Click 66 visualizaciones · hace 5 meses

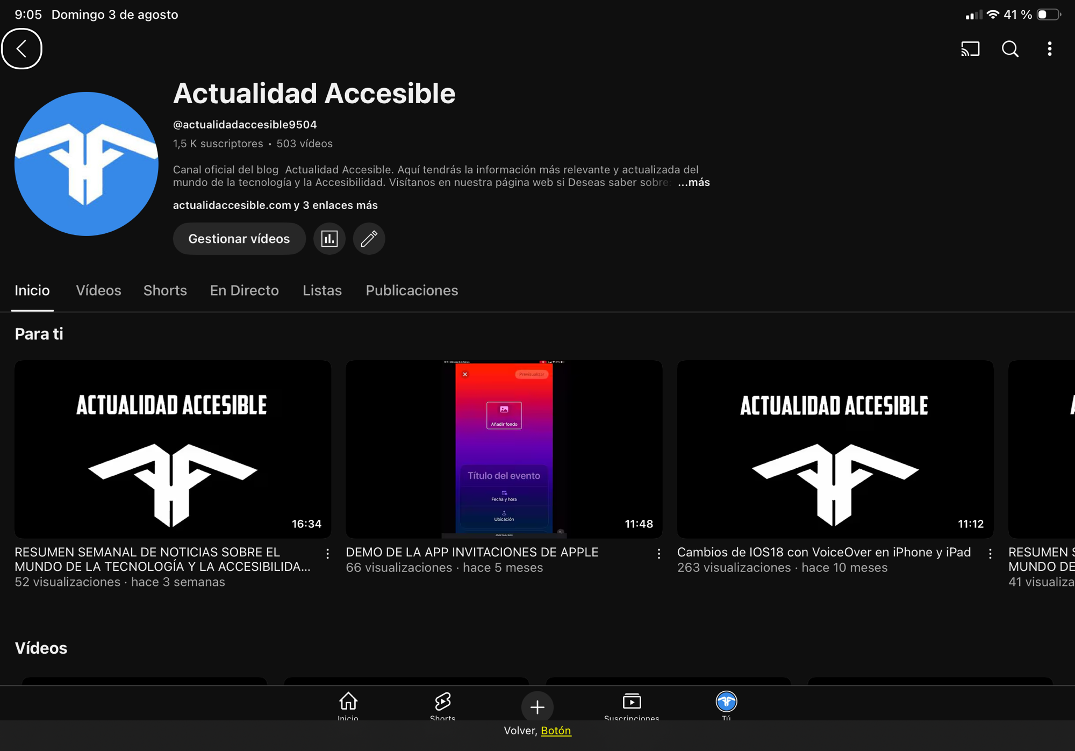(x=444, y=568)
